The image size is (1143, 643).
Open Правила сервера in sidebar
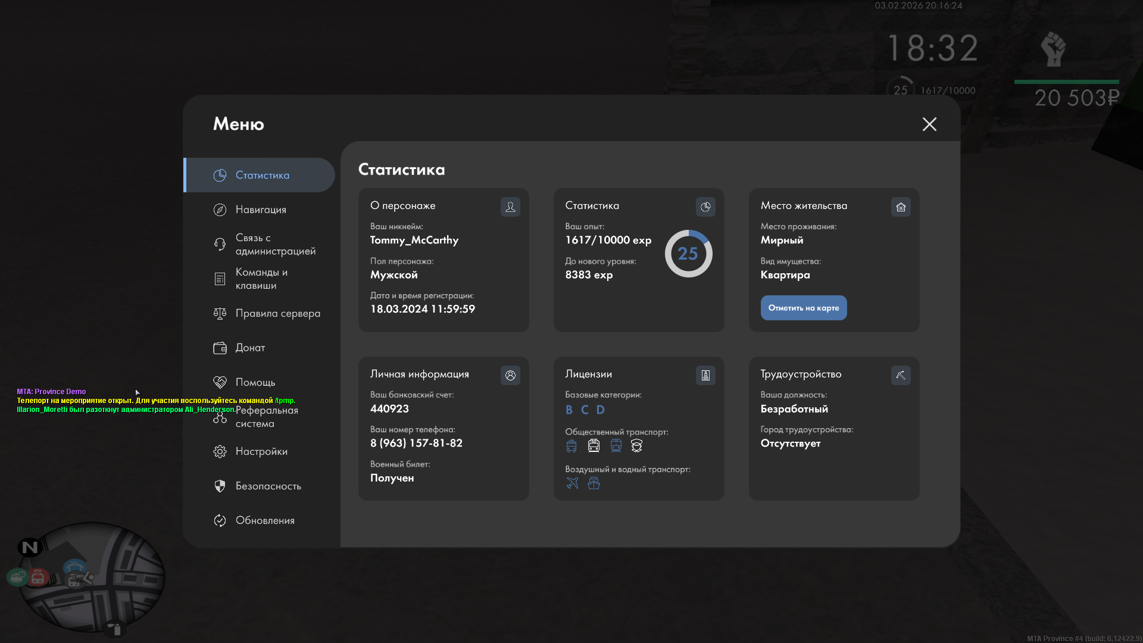click(x=277, y=313)
